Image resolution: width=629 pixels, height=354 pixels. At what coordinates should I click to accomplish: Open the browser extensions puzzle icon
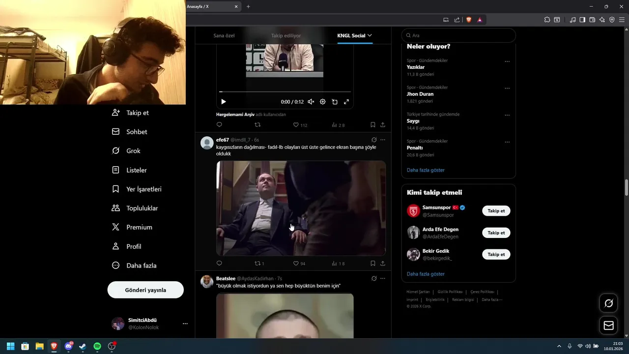[x=547, y=20]
